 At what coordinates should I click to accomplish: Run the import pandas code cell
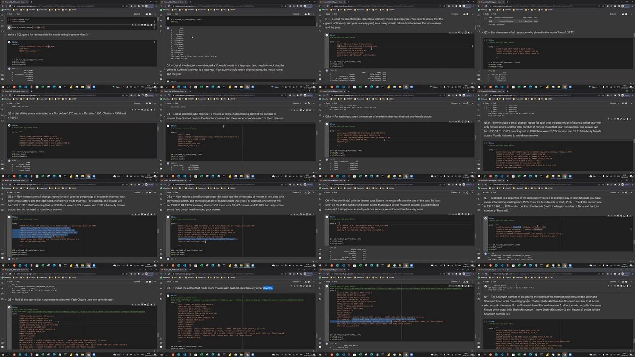[x=9, y=20]
